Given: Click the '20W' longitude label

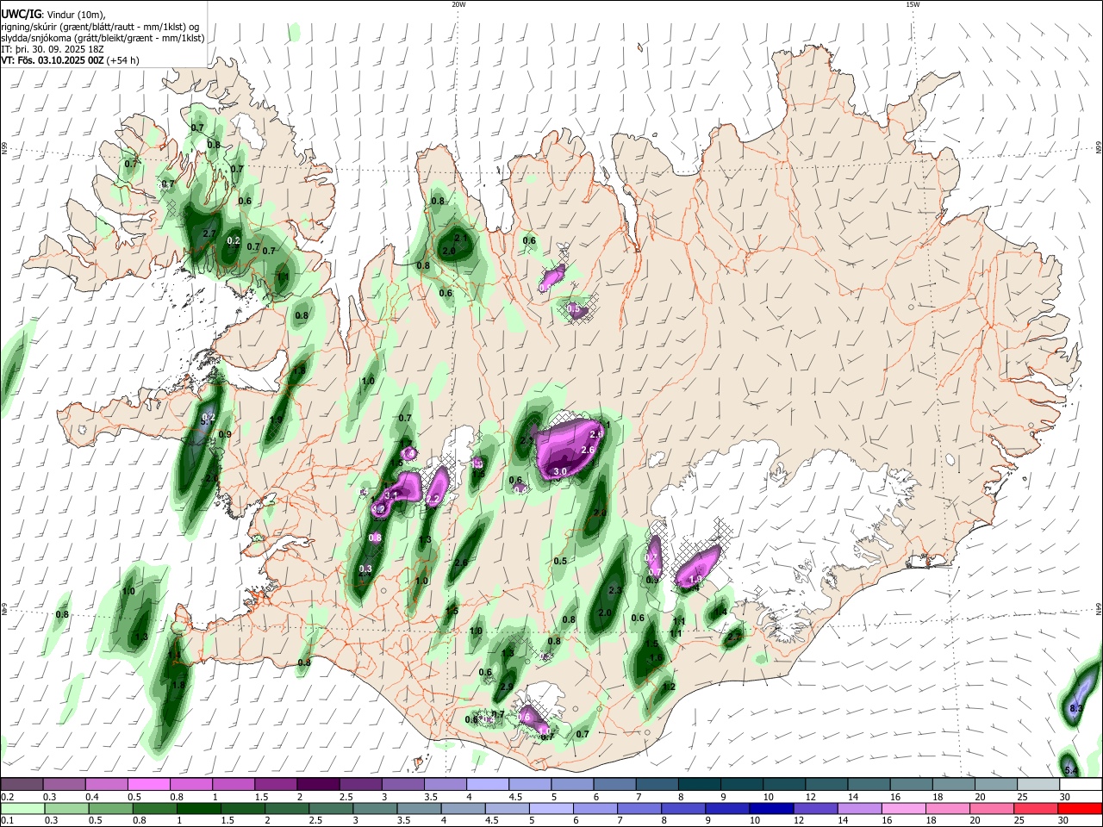Looking at the screenshot, I should (458, 4).
